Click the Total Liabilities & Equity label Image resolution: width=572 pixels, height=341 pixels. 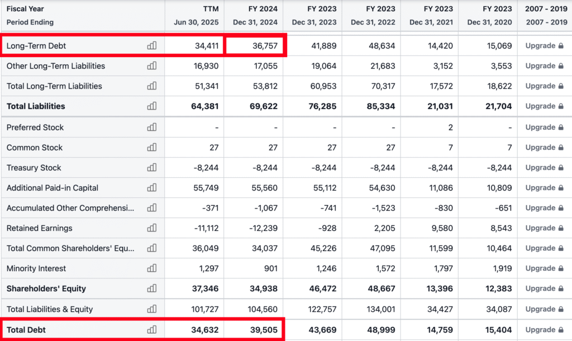point(50,309)
